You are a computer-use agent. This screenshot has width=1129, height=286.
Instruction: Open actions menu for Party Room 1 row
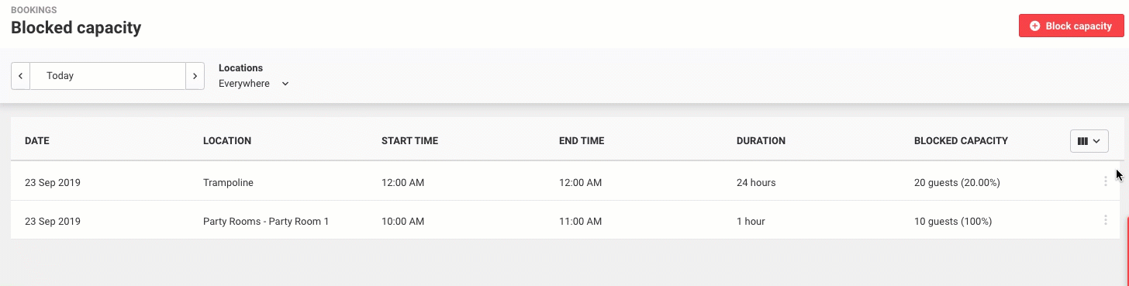(x=1105, y=220)
